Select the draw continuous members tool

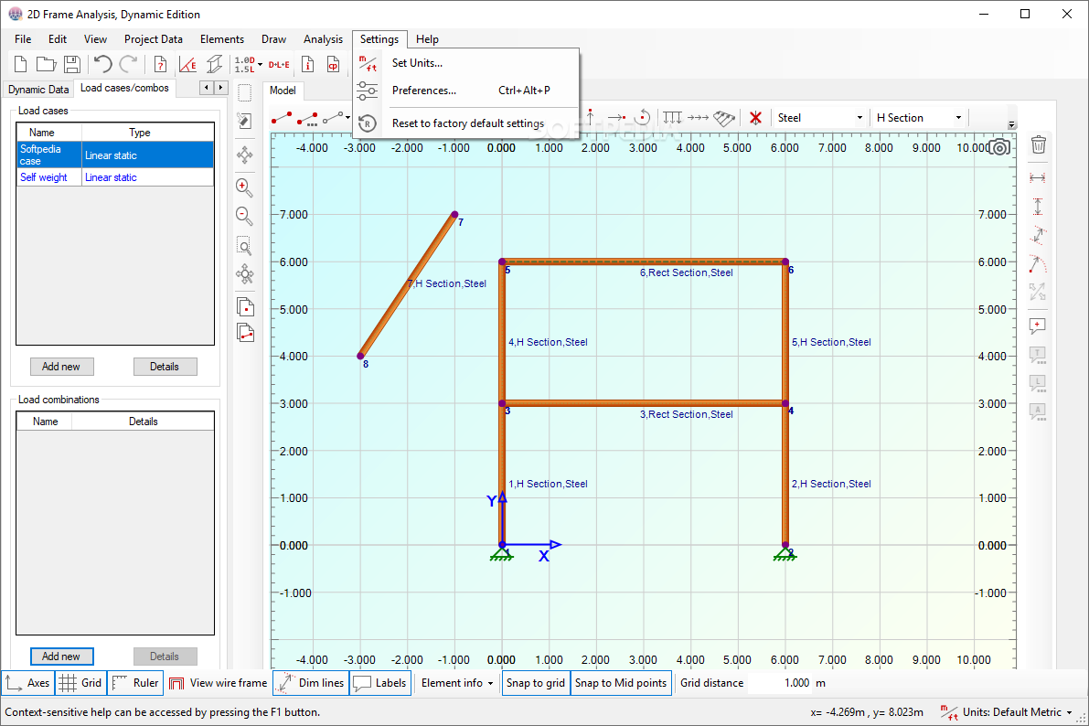coord(307,118)
